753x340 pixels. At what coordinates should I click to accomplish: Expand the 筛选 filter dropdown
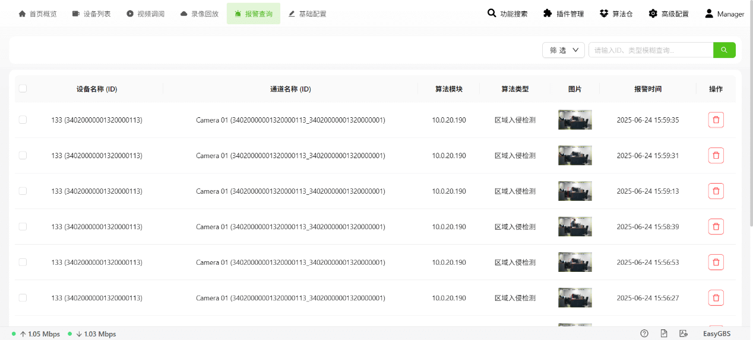pyautogui.click(x=564, y=50)
